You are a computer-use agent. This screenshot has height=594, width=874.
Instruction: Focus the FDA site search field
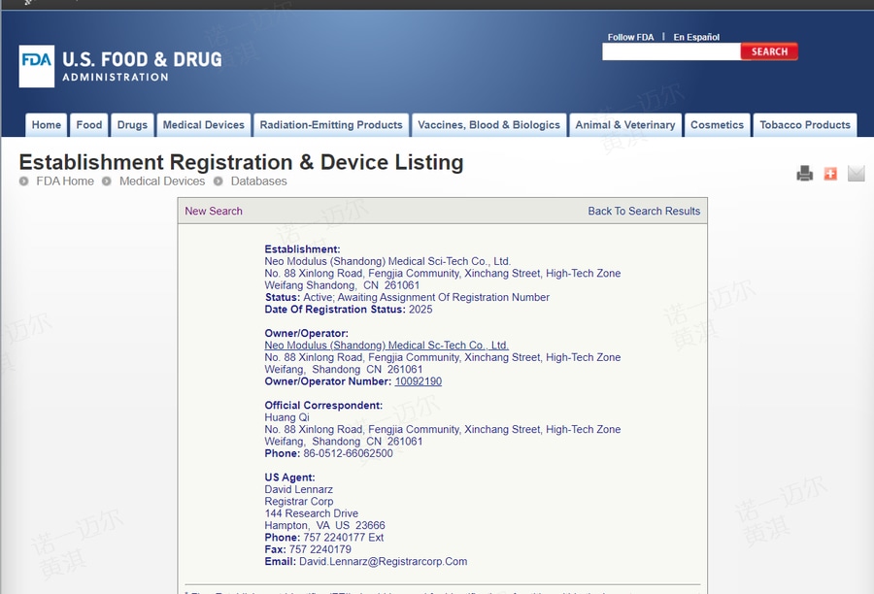pos(671,51)
